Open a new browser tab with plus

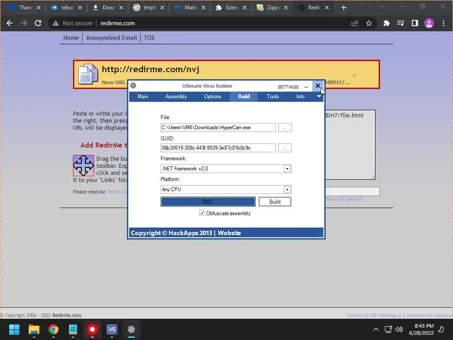(343, 8)
